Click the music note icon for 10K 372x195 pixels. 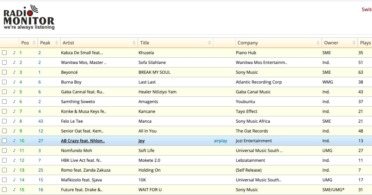click(14, 180)
